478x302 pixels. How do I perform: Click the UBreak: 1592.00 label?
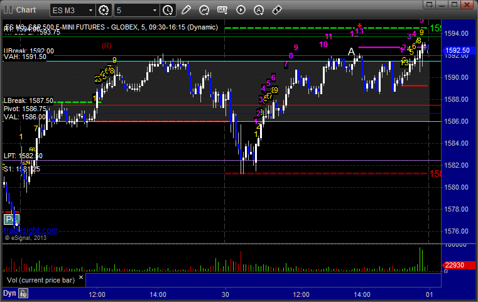29,51
